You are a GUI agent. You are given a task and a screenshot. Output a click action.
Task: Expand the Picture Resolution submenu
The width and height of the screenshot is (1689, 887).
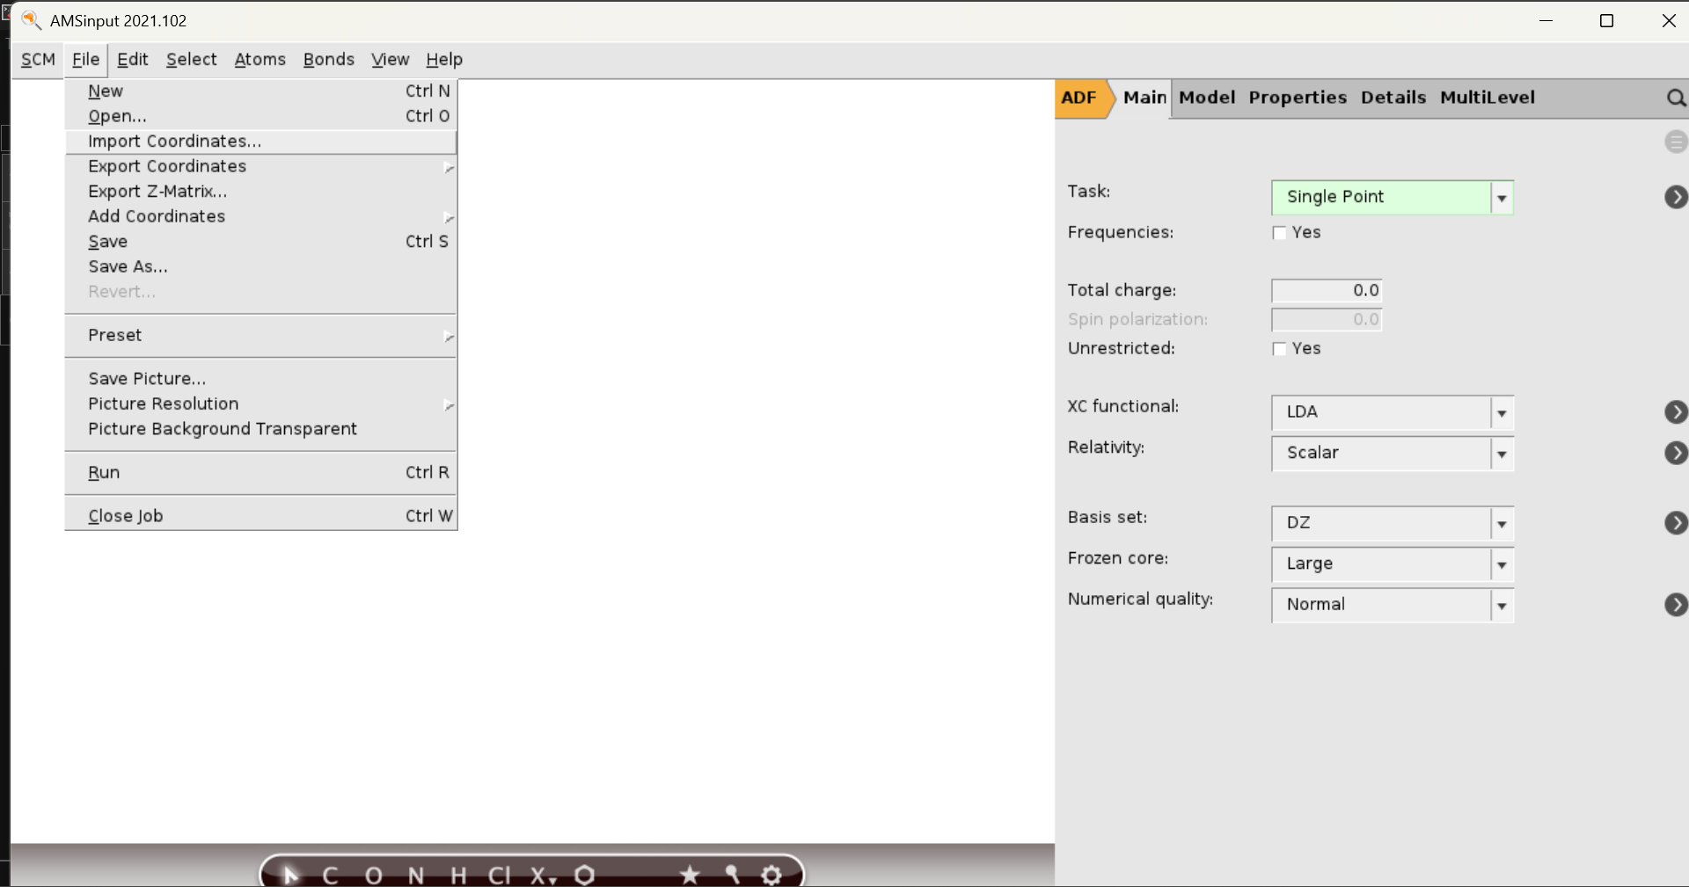click(x=261, y=404)
